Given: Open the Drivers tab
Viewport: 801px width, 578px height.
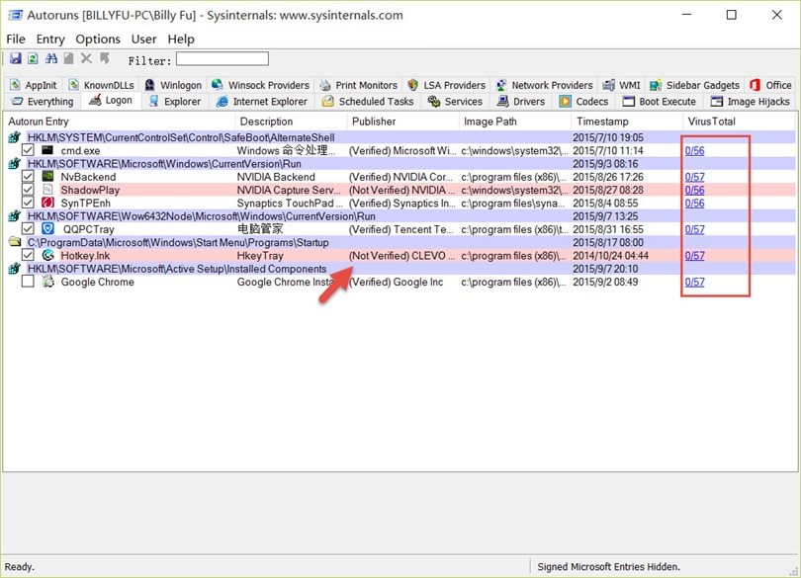Looking at the screenshot, I should pyautogui.click(x=521, y=102).
